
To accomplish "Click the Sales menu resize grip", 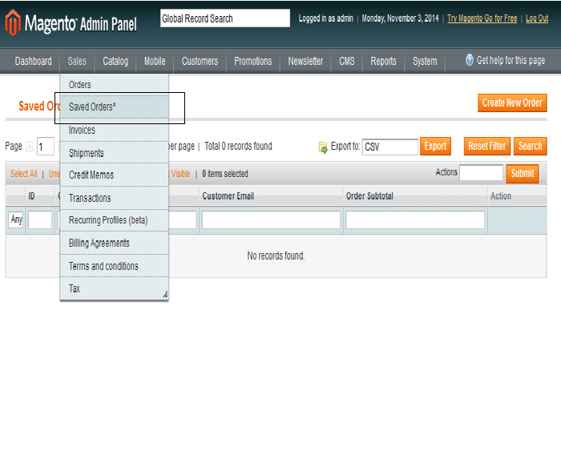I will point(165,294).
